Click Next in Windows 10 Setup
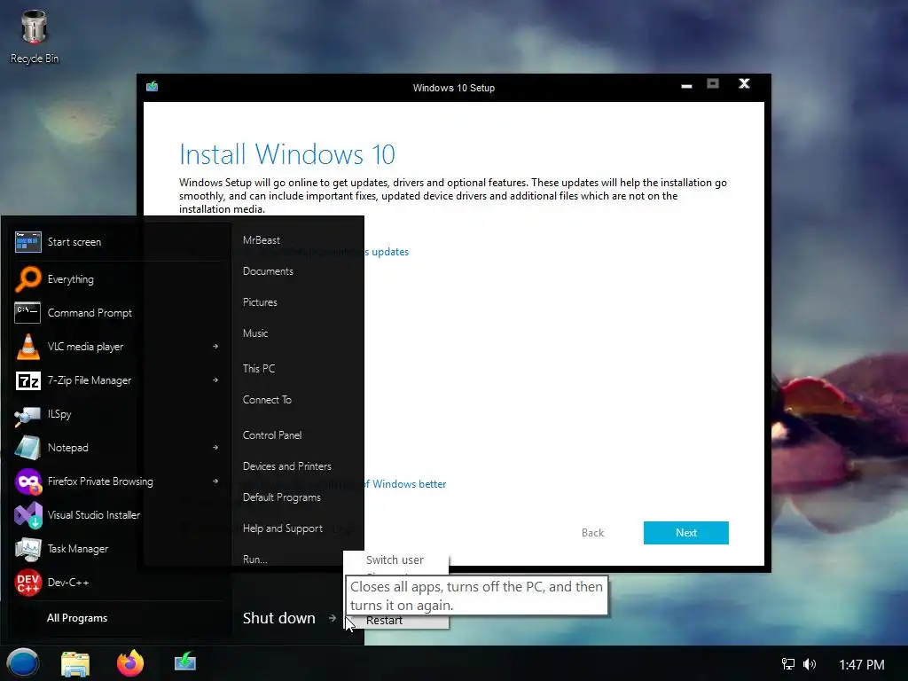Viewport: 908px width, 681px height. pyautogui.click(x=686, y=533)
